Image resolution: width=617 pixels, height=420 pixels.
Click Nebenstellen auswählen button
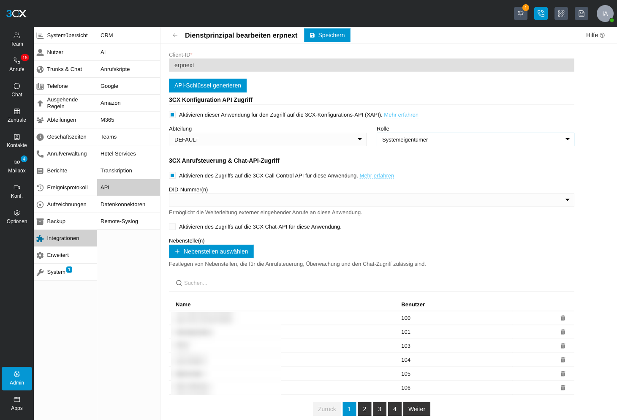pyautogui.click(x=211, y=251)
